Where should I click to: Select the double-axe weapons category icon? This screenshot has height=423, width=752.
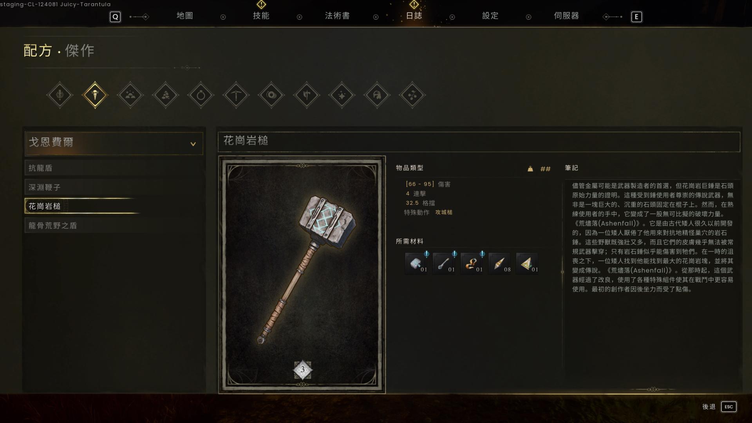(306, 95)
